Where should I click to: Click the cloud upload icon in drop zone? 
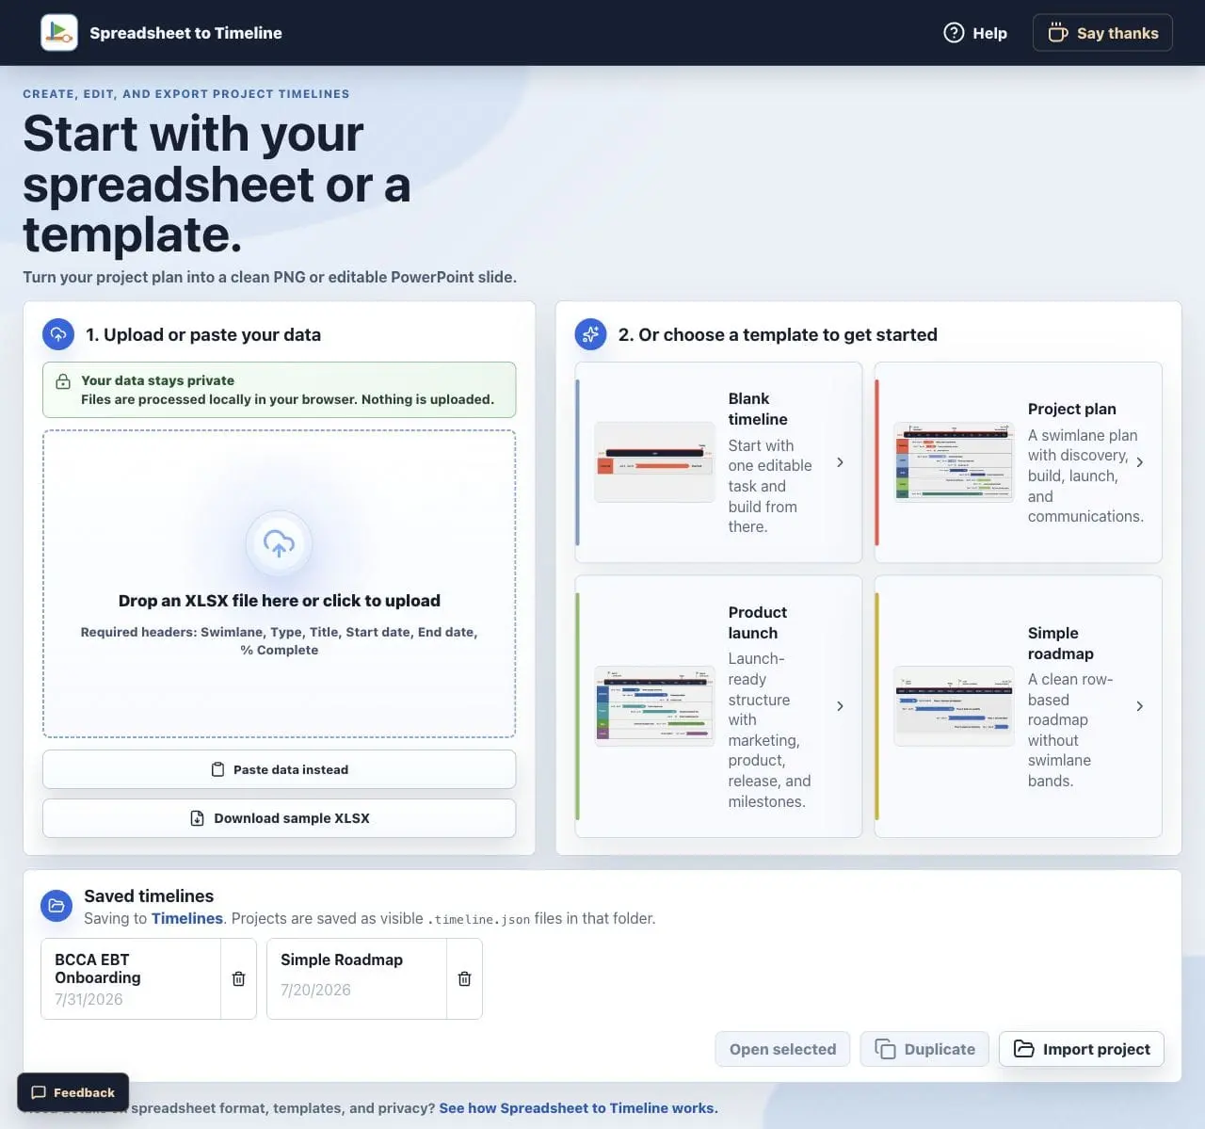coord(279,543)
